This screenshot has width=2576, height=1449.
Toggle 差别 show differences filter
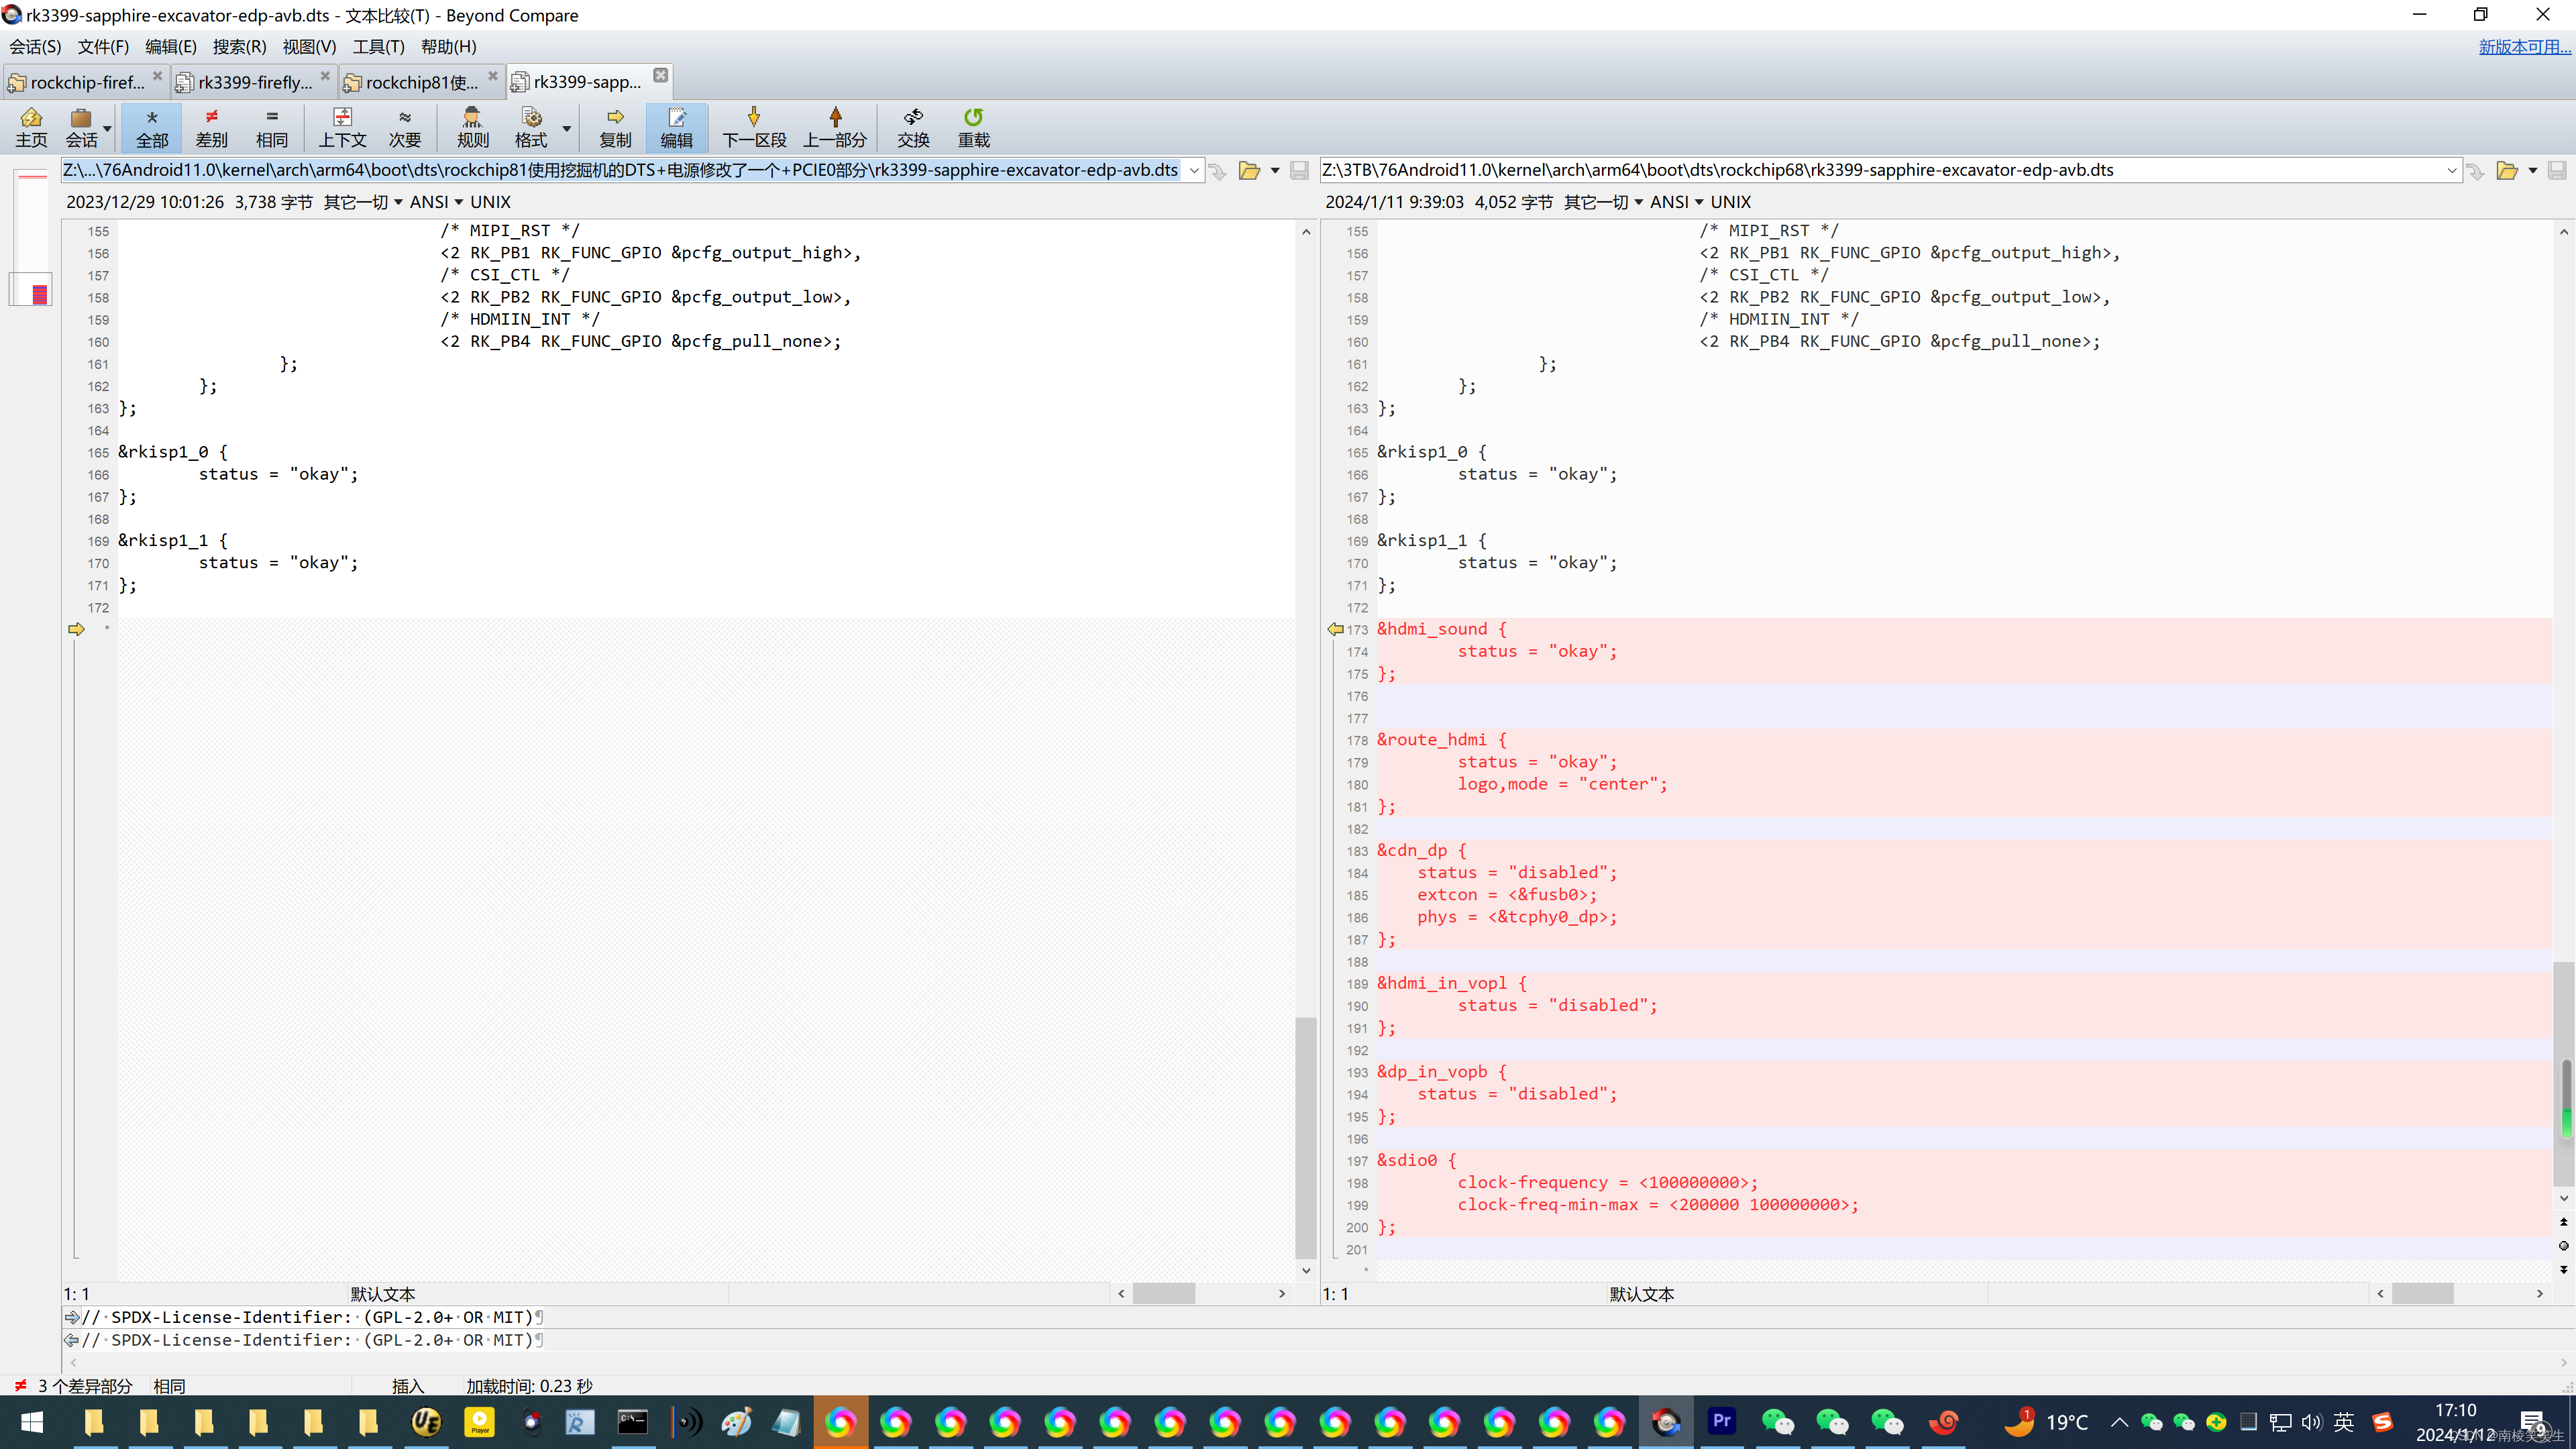[211, 127]
